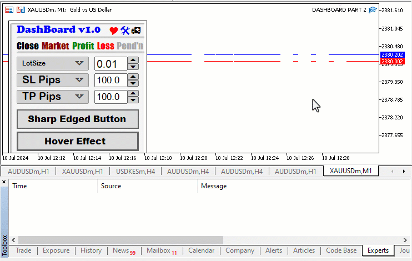
Task: Show next chart tabs with right arrow
Action: (404, 172)
